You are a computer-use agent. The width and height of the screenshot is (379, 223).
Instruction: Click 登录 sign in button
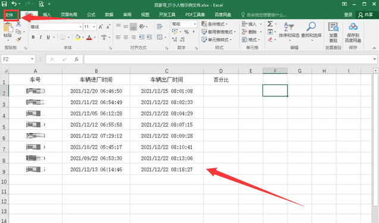pos(348,15)
